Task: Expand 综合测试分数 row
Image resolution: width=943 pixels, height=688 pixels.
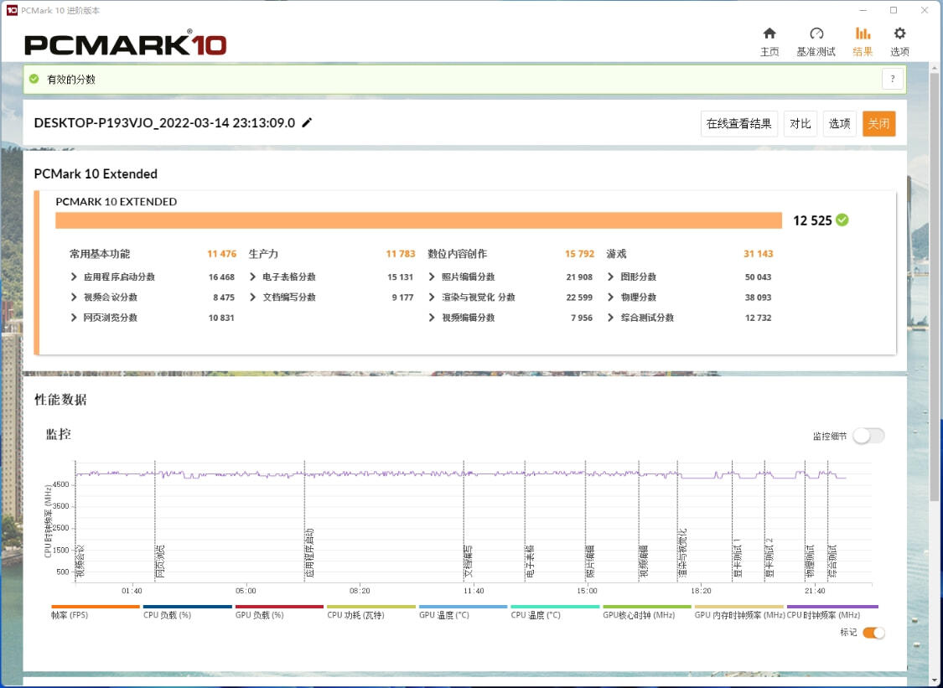Action: pos(610,318)
